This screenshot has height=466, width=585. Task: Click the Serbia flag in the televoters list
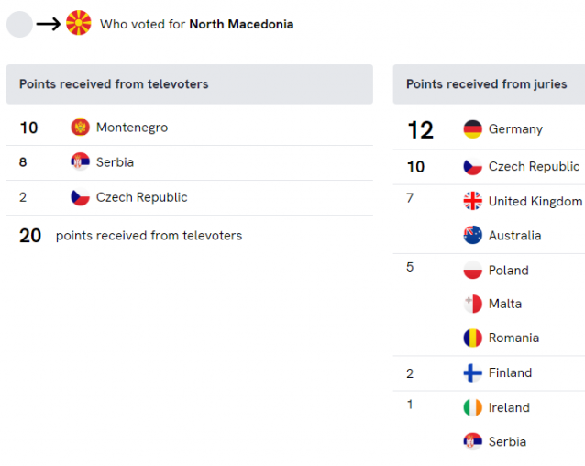tap(80, 162)
